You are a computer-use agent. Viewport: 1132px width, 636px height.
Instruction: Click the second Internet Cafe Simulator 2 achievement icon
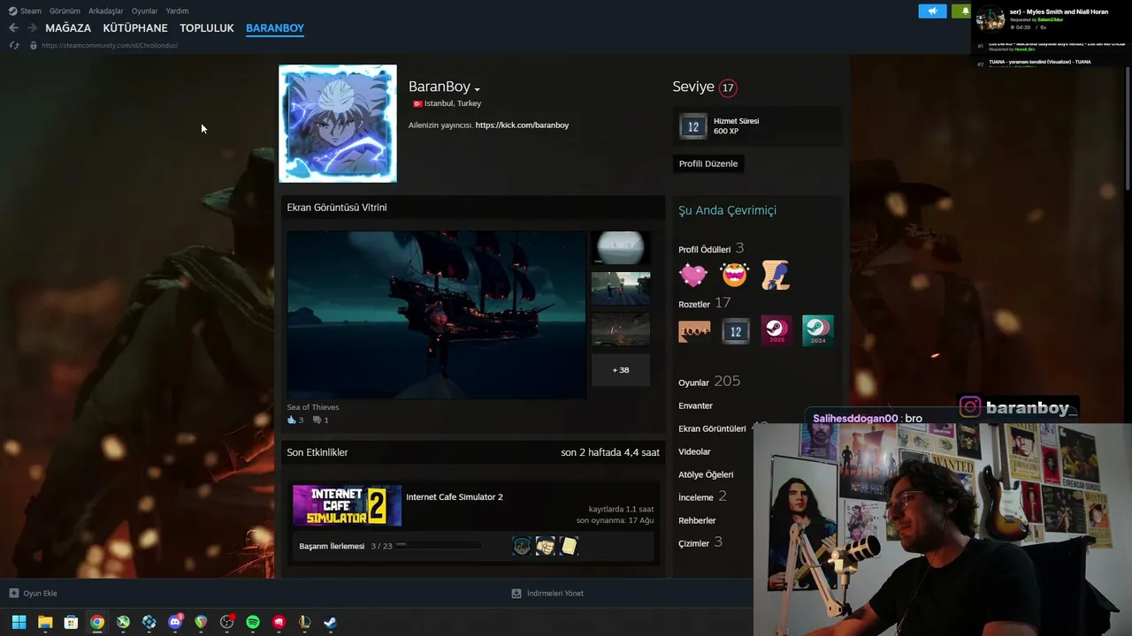click(x=545, y=546)
